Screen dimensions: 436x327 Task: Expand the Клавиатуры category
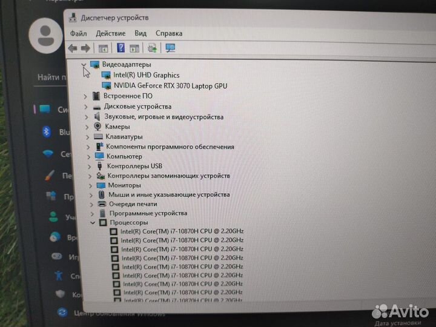[87, 137]
